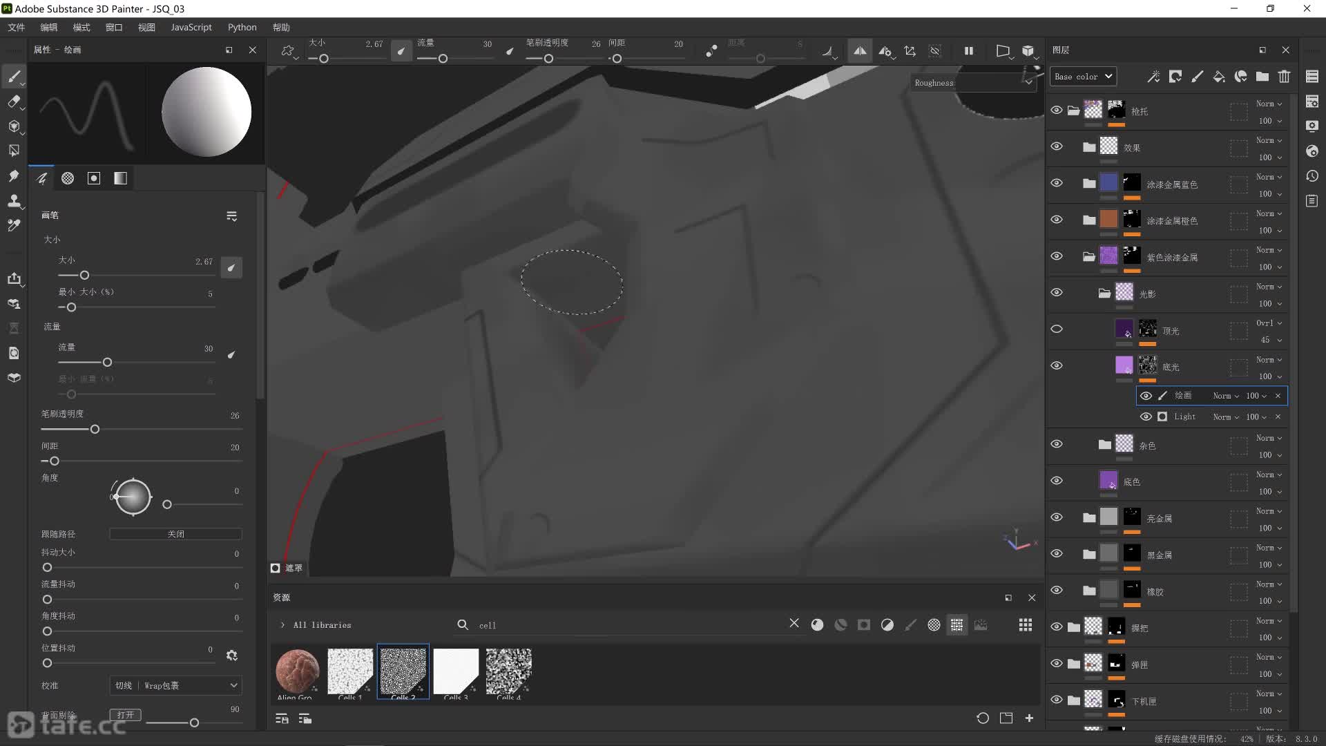The width and height of the screenshot is (1326, 746).
Task: Click the 间距 slider in properties panel
Action: point(142,461)
